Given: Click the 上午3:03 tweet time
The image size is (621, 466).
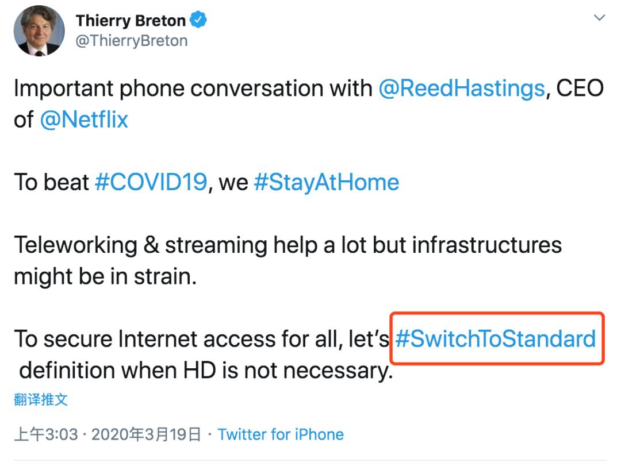Looking at the screenshot, I should click(x=46, y=434).
